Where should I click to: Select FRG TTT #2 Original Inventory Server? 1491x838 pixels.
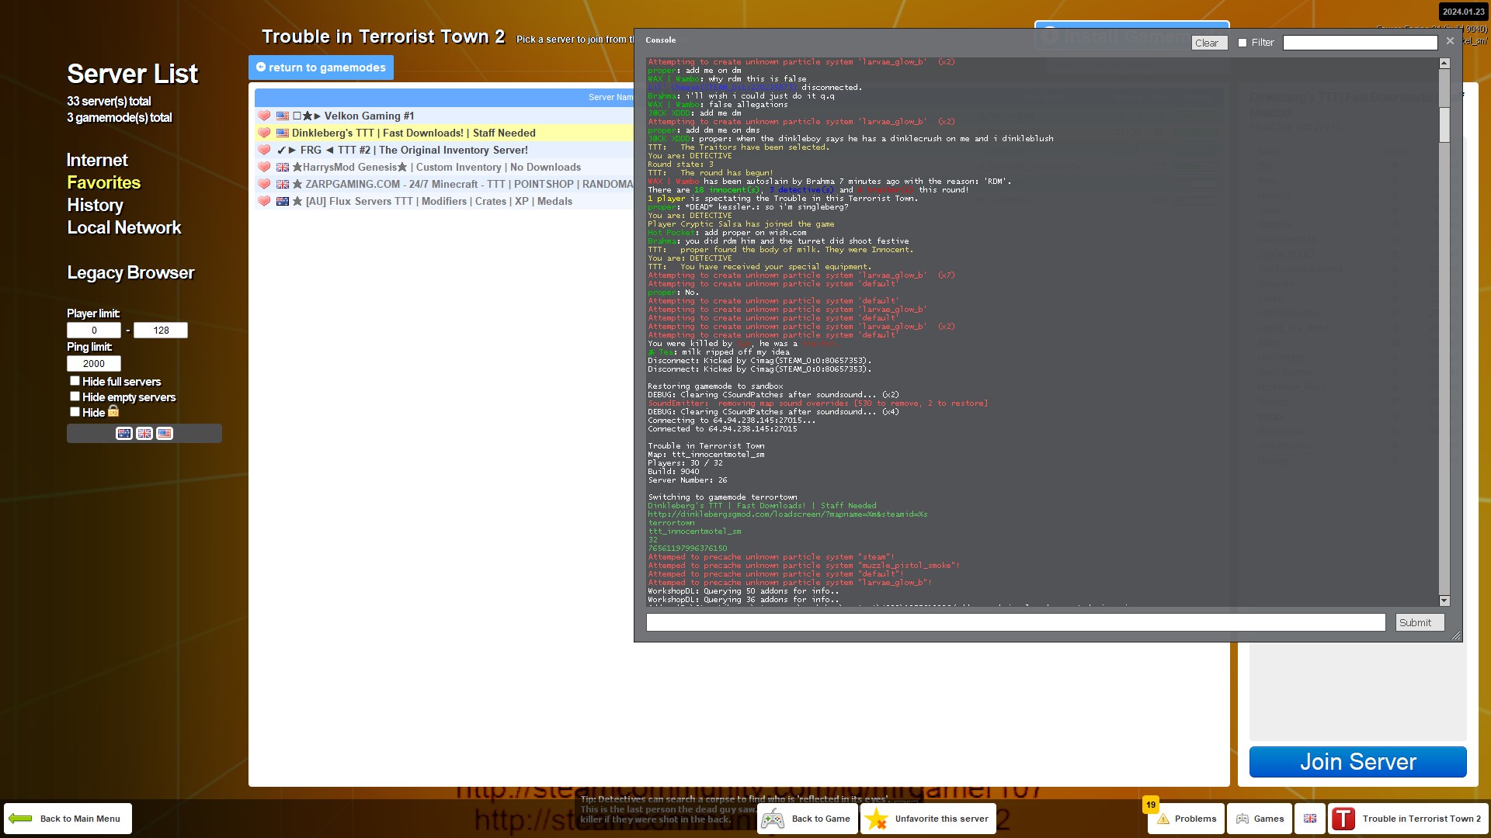(444, 150)
